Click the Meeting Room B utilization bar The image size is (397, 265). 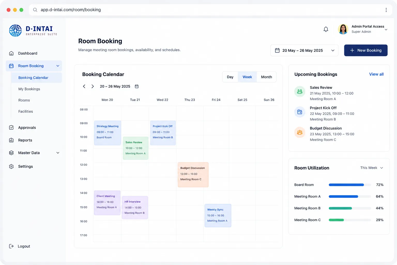[x=350, y=208]
